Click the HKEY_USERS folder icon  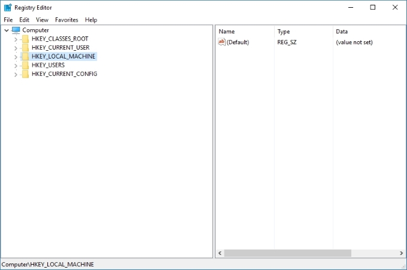25,65
